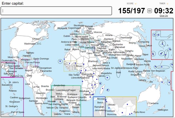Click the circled dot west of Africa
175x118 pixels.
[60, 61]
